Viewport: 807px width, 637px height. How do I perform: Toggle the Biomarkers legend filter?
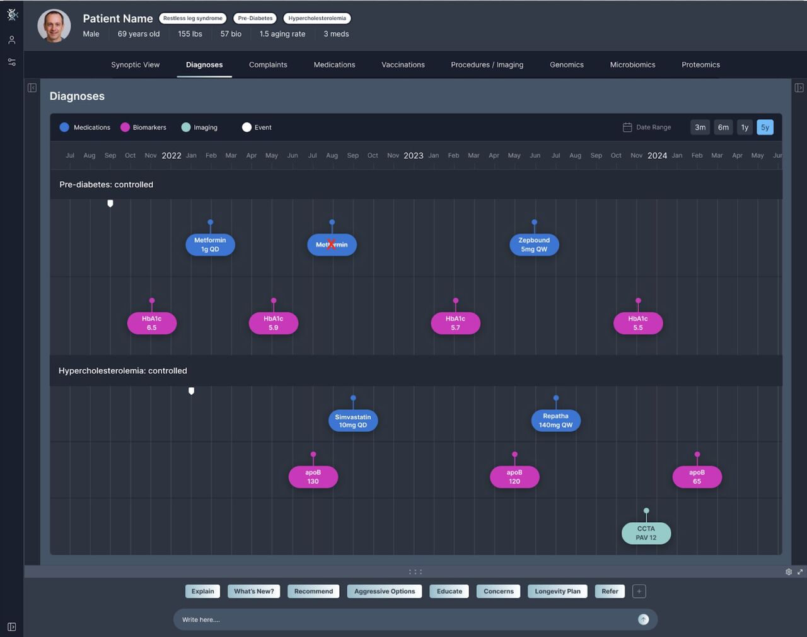144,127
